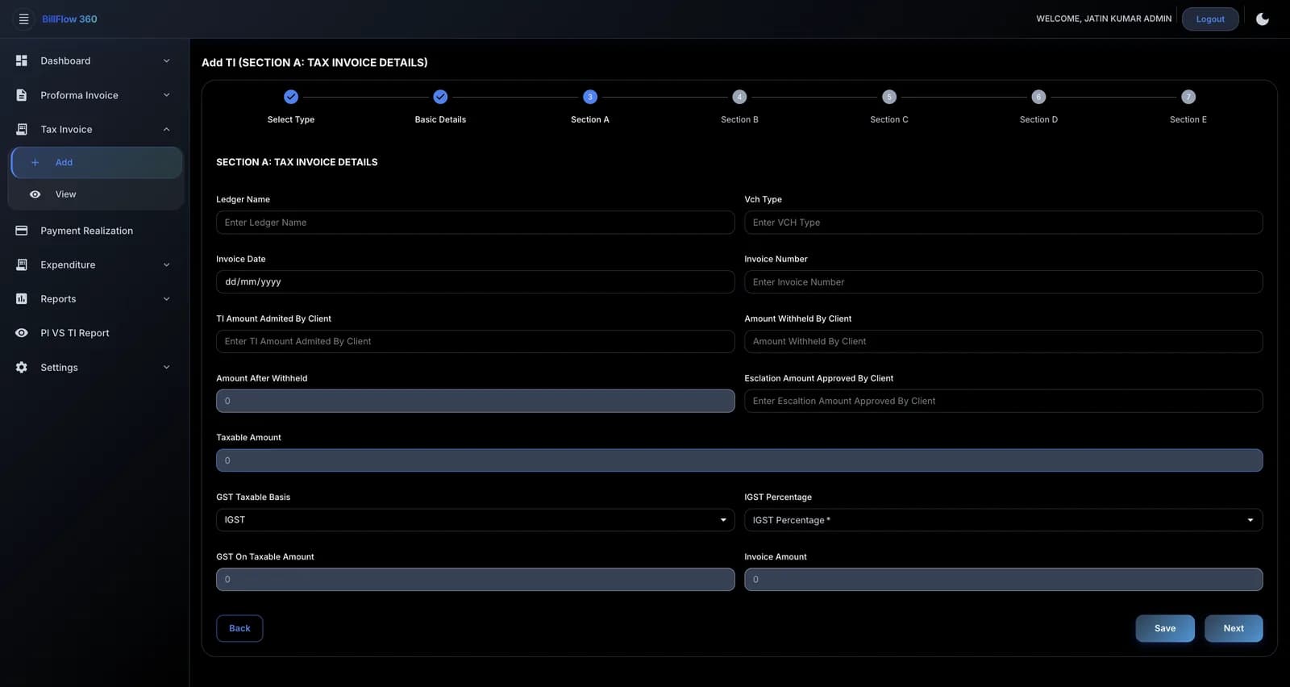Viewport: 1290px width, 687px height.
Task: Focus TI Amount Admited By Client field
Action: (475, 341)
